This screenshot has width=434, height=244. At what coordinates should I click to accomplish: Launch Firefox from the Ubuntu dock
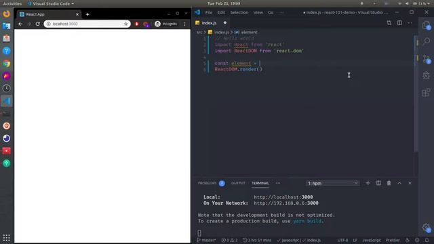6,14
